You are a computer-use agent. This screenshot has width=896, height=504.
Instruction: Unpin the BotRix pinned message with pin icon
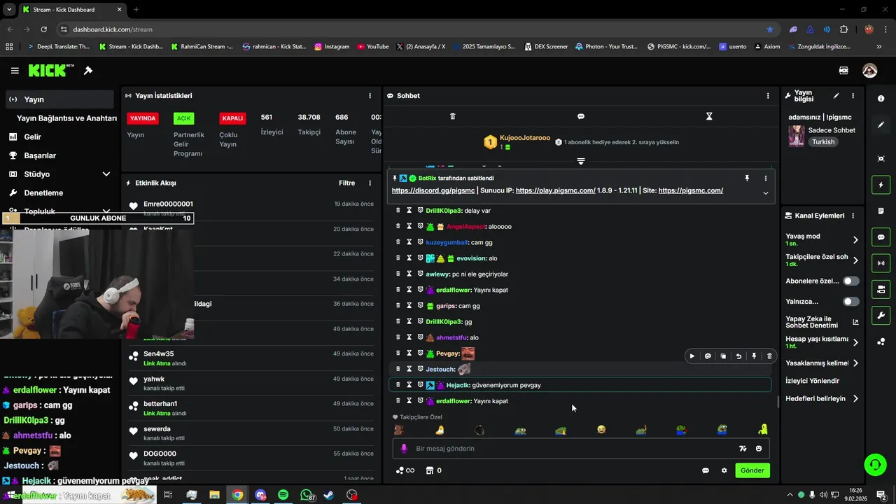747,178
